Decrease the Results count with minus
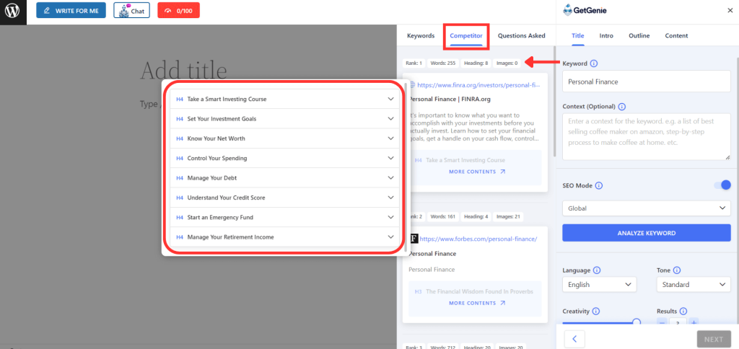 click(x=663, y=323)
